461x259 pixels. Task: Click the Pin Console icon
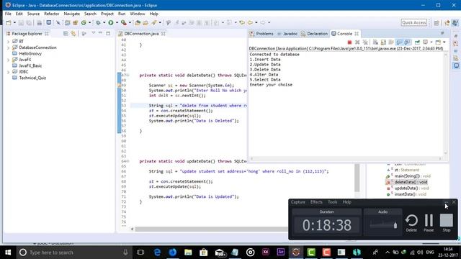click(417, 42)
